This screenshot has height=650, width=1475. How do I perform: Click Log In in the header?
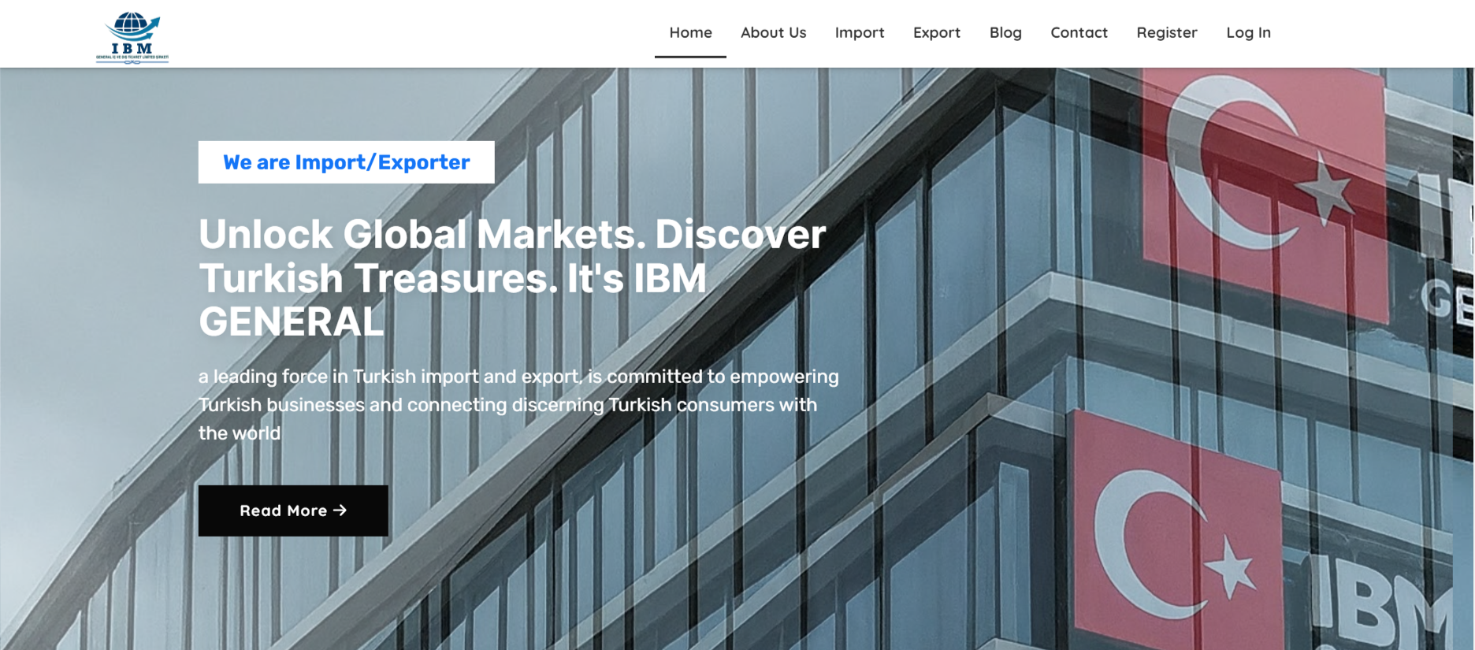[1248, 33]
